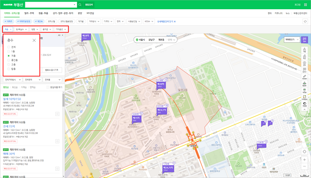This screenshot has width=311, height=178.
Task: Favorite the first 개포자이 listing with star
Action: [57, 114]
